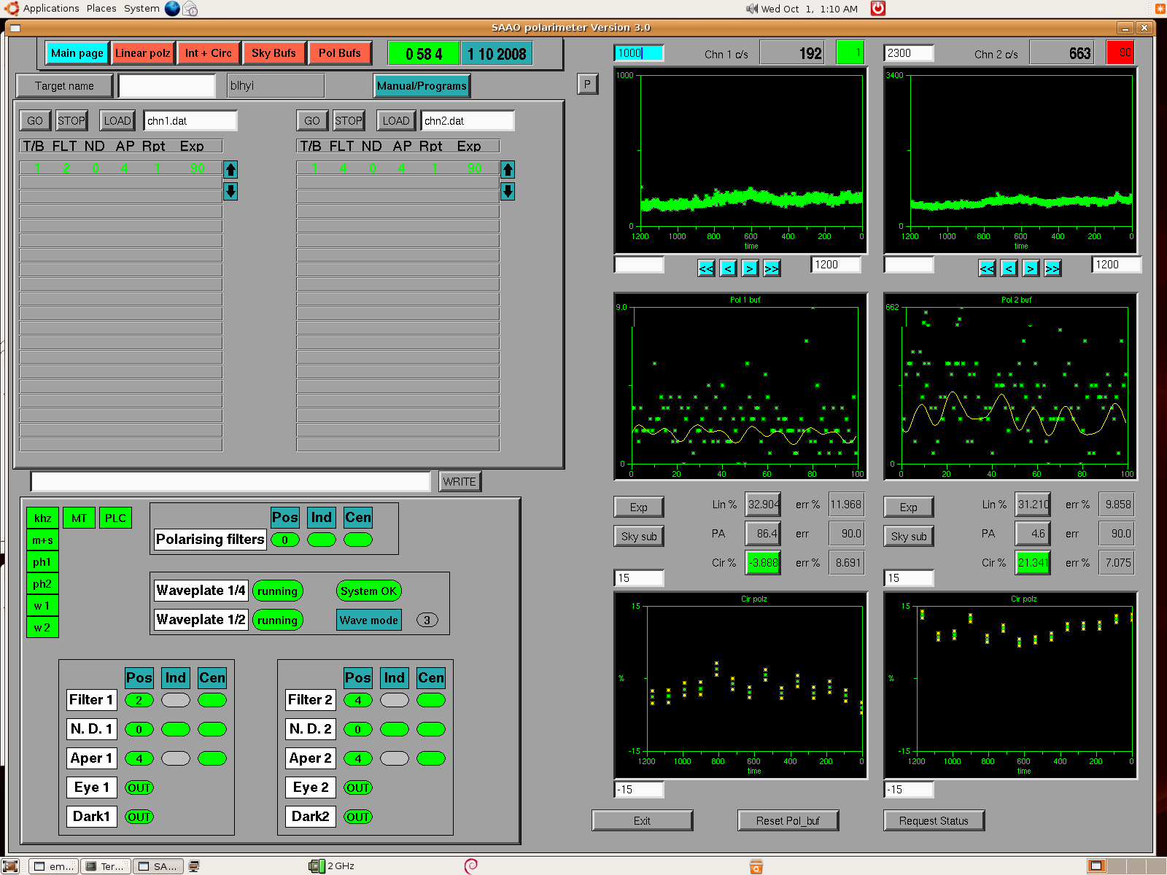
Task: Click the show desktop icon in bottom panel
Action: click(10, 866)
